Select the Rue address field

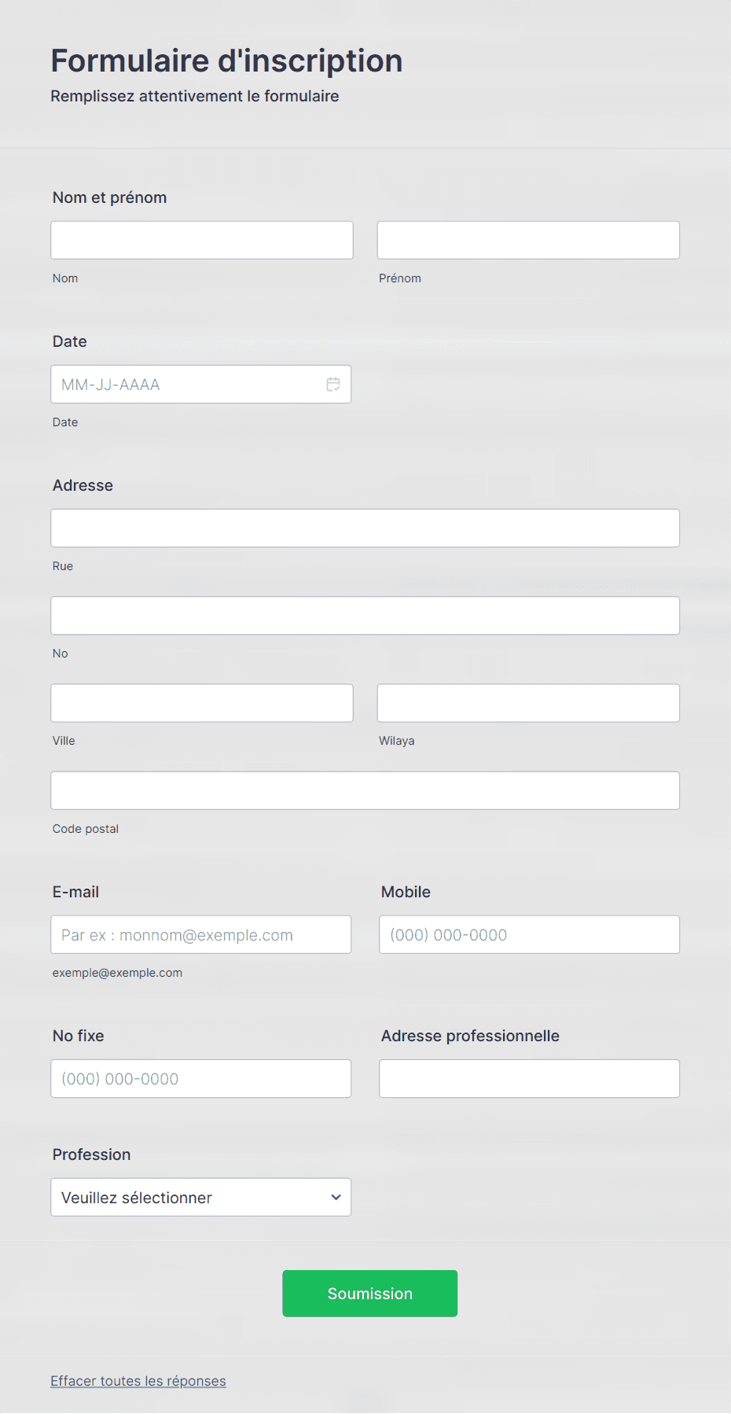click(365, 528)
